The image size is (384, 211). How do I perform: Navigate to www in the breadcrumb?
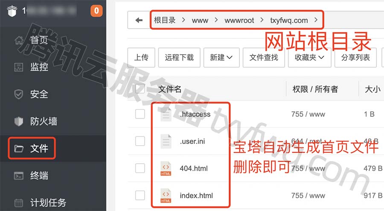click(x=200, y=20)
